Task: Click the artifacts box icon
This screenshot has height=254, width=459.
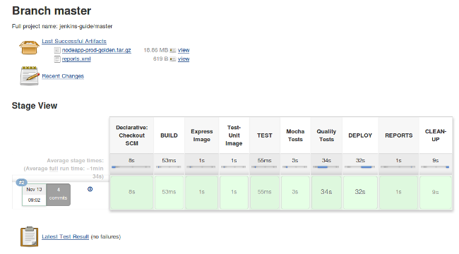Action: click(x=29, y=48)
